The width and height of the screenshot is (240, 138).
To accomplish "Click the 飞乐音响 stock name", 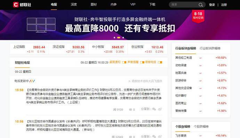I will (x=181, y=136).
